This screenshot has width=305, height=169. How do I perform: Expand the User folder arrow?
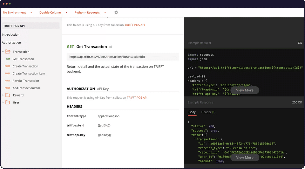(3, 102)
